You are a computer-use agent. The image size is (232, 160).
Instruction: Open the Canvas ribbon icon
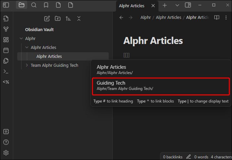[6, 40]
